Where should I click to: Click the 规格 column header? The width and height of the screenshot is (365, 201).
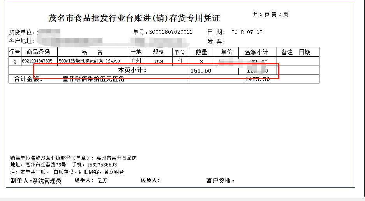[159, 52]
